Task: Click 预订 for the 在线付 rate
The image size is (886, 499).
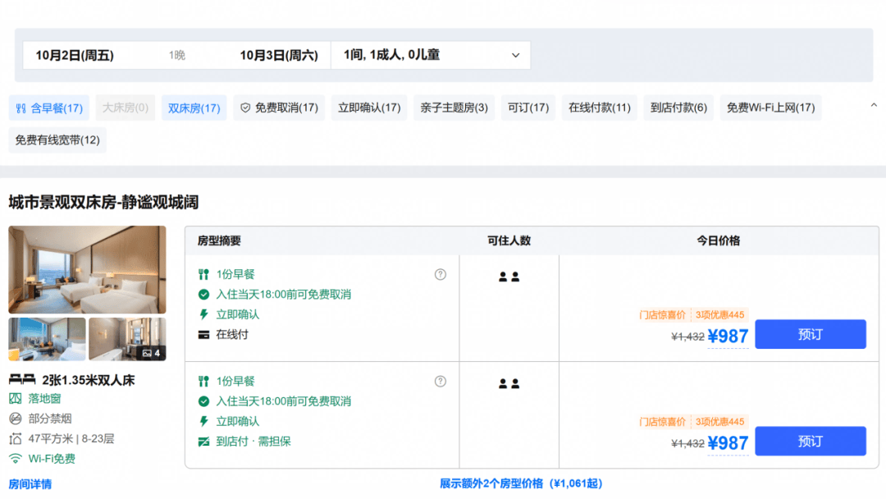Action: [811, 334]
